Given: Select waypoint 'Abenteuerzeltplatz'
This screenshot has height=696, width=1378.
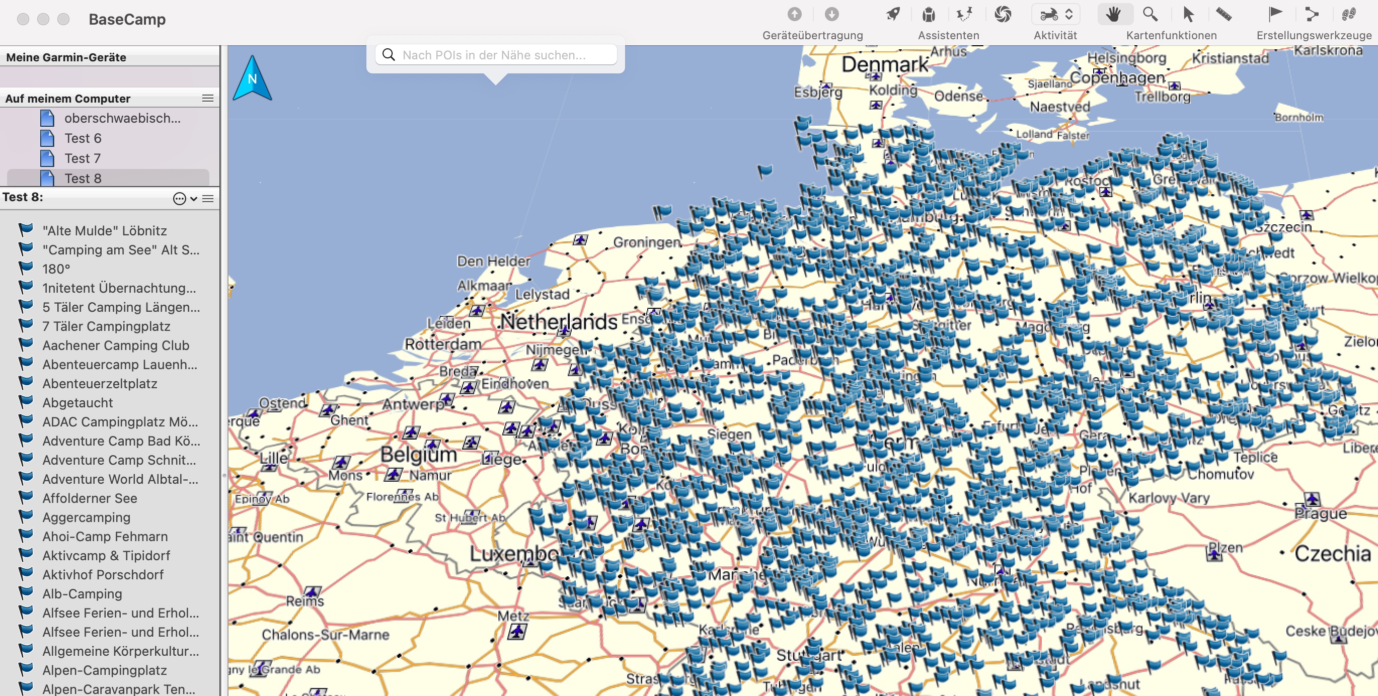Looking at the screenshot, I should coord(100,383).
